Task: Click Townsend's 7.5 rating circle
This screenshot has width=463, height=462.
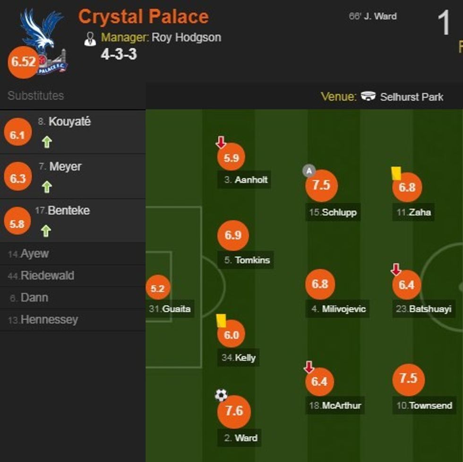Action: [x=408, y=379]
